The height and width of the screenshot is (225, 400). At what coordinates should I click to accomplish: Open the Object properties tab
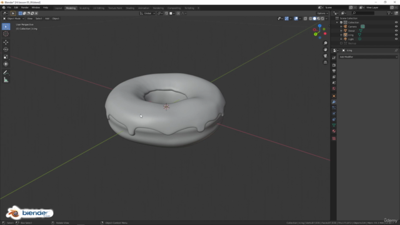(x=334, y=96)
